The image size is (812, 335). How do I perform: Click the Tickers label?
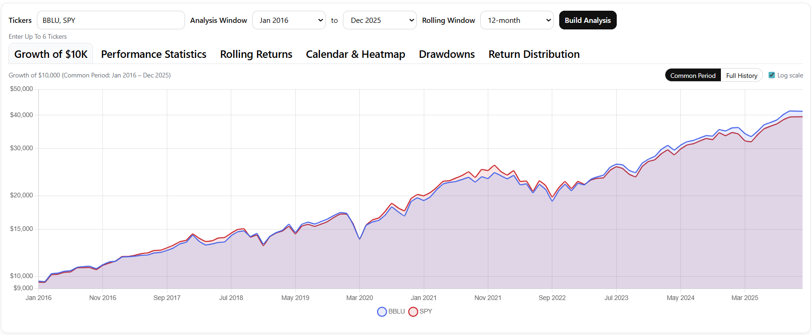click(x=20, y=20)
